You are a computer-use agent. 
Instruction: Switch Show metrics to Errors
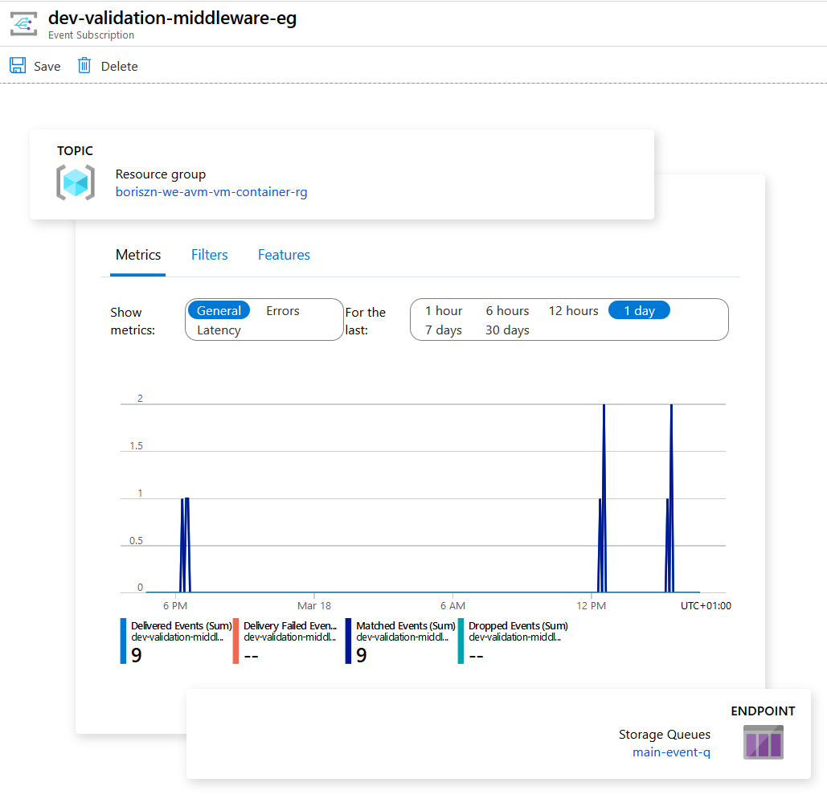click(282, 310)
